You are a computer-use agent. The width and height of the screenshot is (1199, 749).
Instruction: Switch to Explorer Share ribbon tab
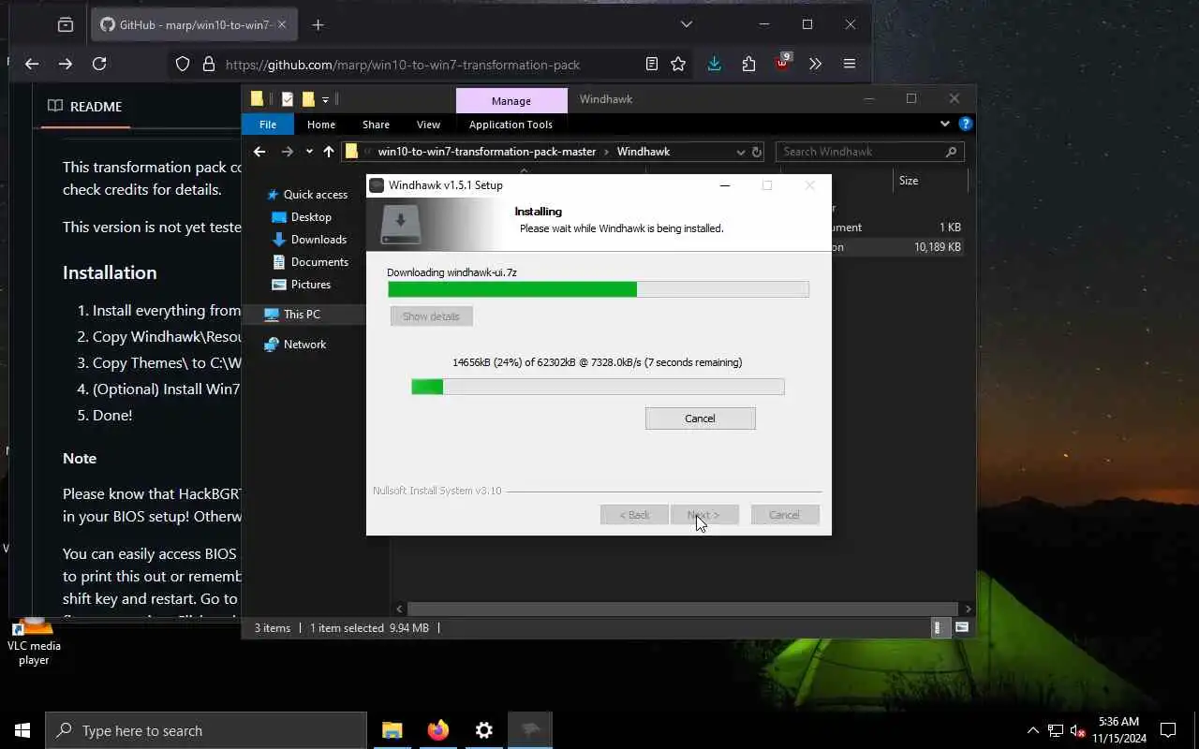pos(376,125)
